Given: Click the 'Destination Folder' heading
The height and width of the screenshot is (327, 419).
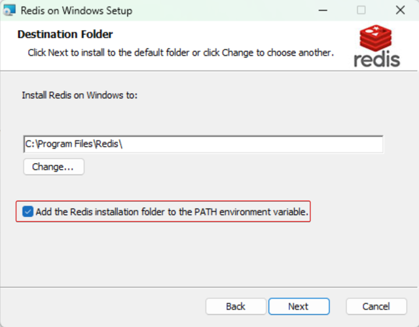Looking at the screenshot, I should 65,34.
